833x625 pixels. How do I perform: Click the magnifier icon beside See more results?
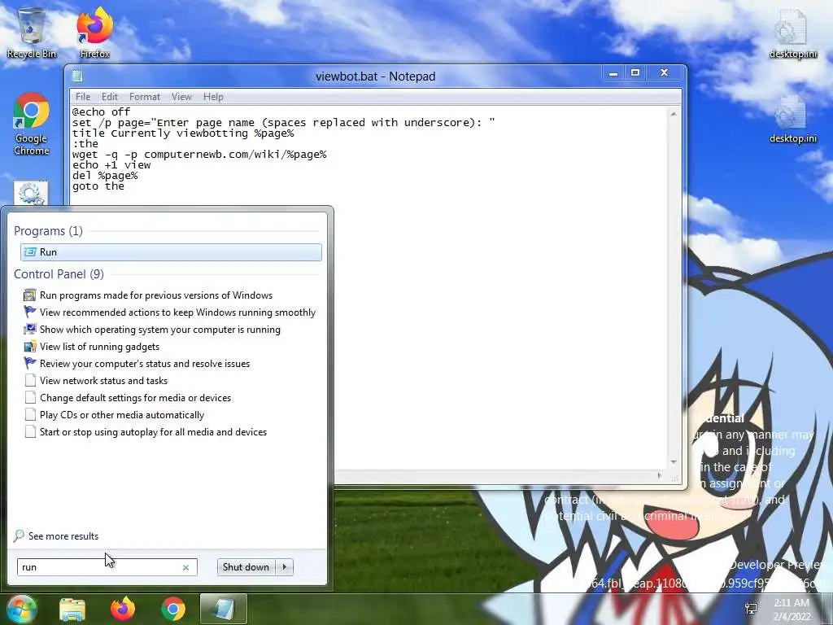(19, 535)
